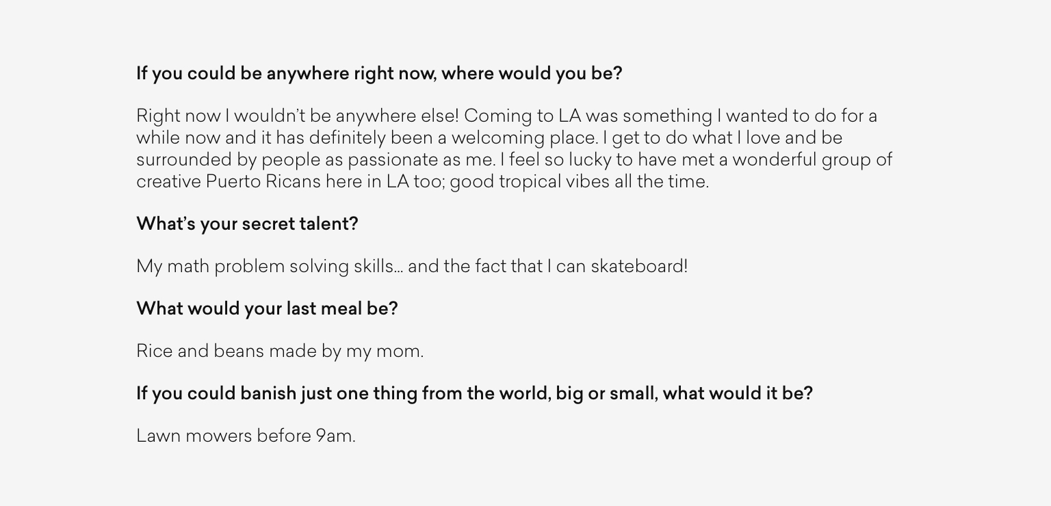Click the question about being anywhere right now

(x=379, y=74)
